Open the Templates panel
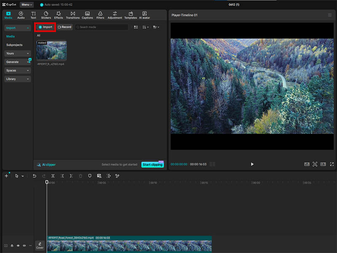337x253 pixels. point(131,15)
